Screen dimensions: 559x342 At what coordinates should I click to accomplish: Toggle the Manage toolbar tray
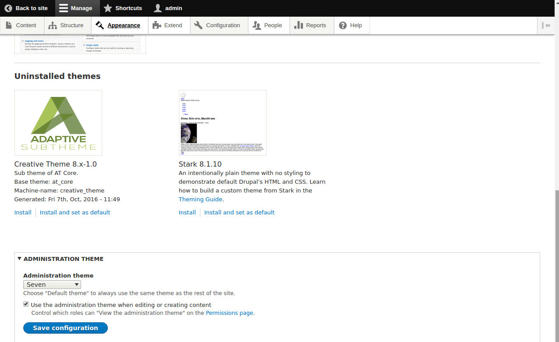click(77, 8)
